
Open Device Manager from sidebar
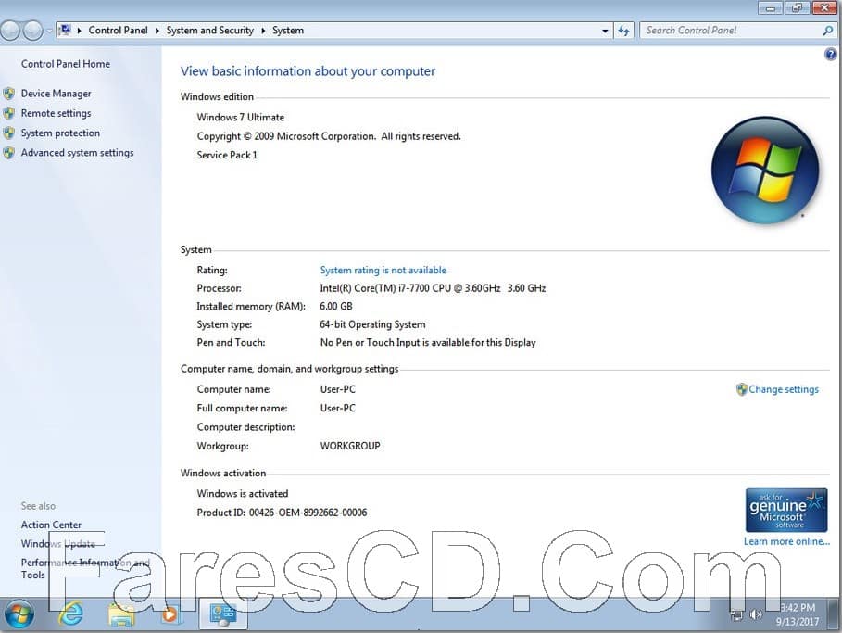[x=56, y=94]
